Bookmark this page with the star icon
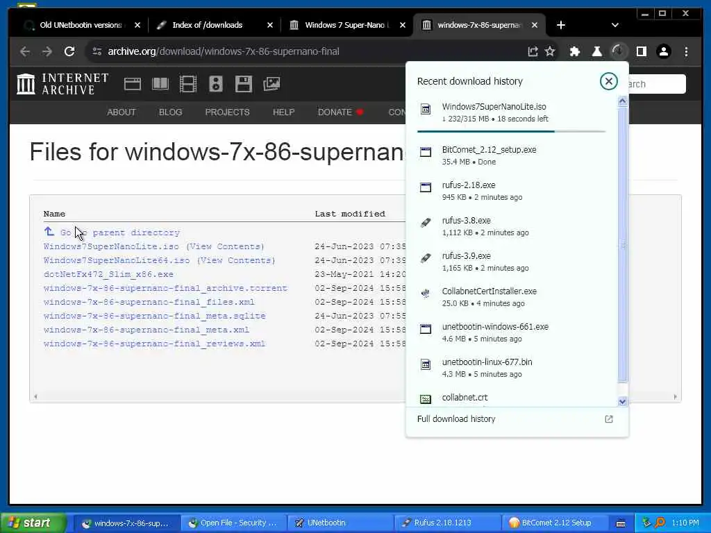 tap(550, 51)
